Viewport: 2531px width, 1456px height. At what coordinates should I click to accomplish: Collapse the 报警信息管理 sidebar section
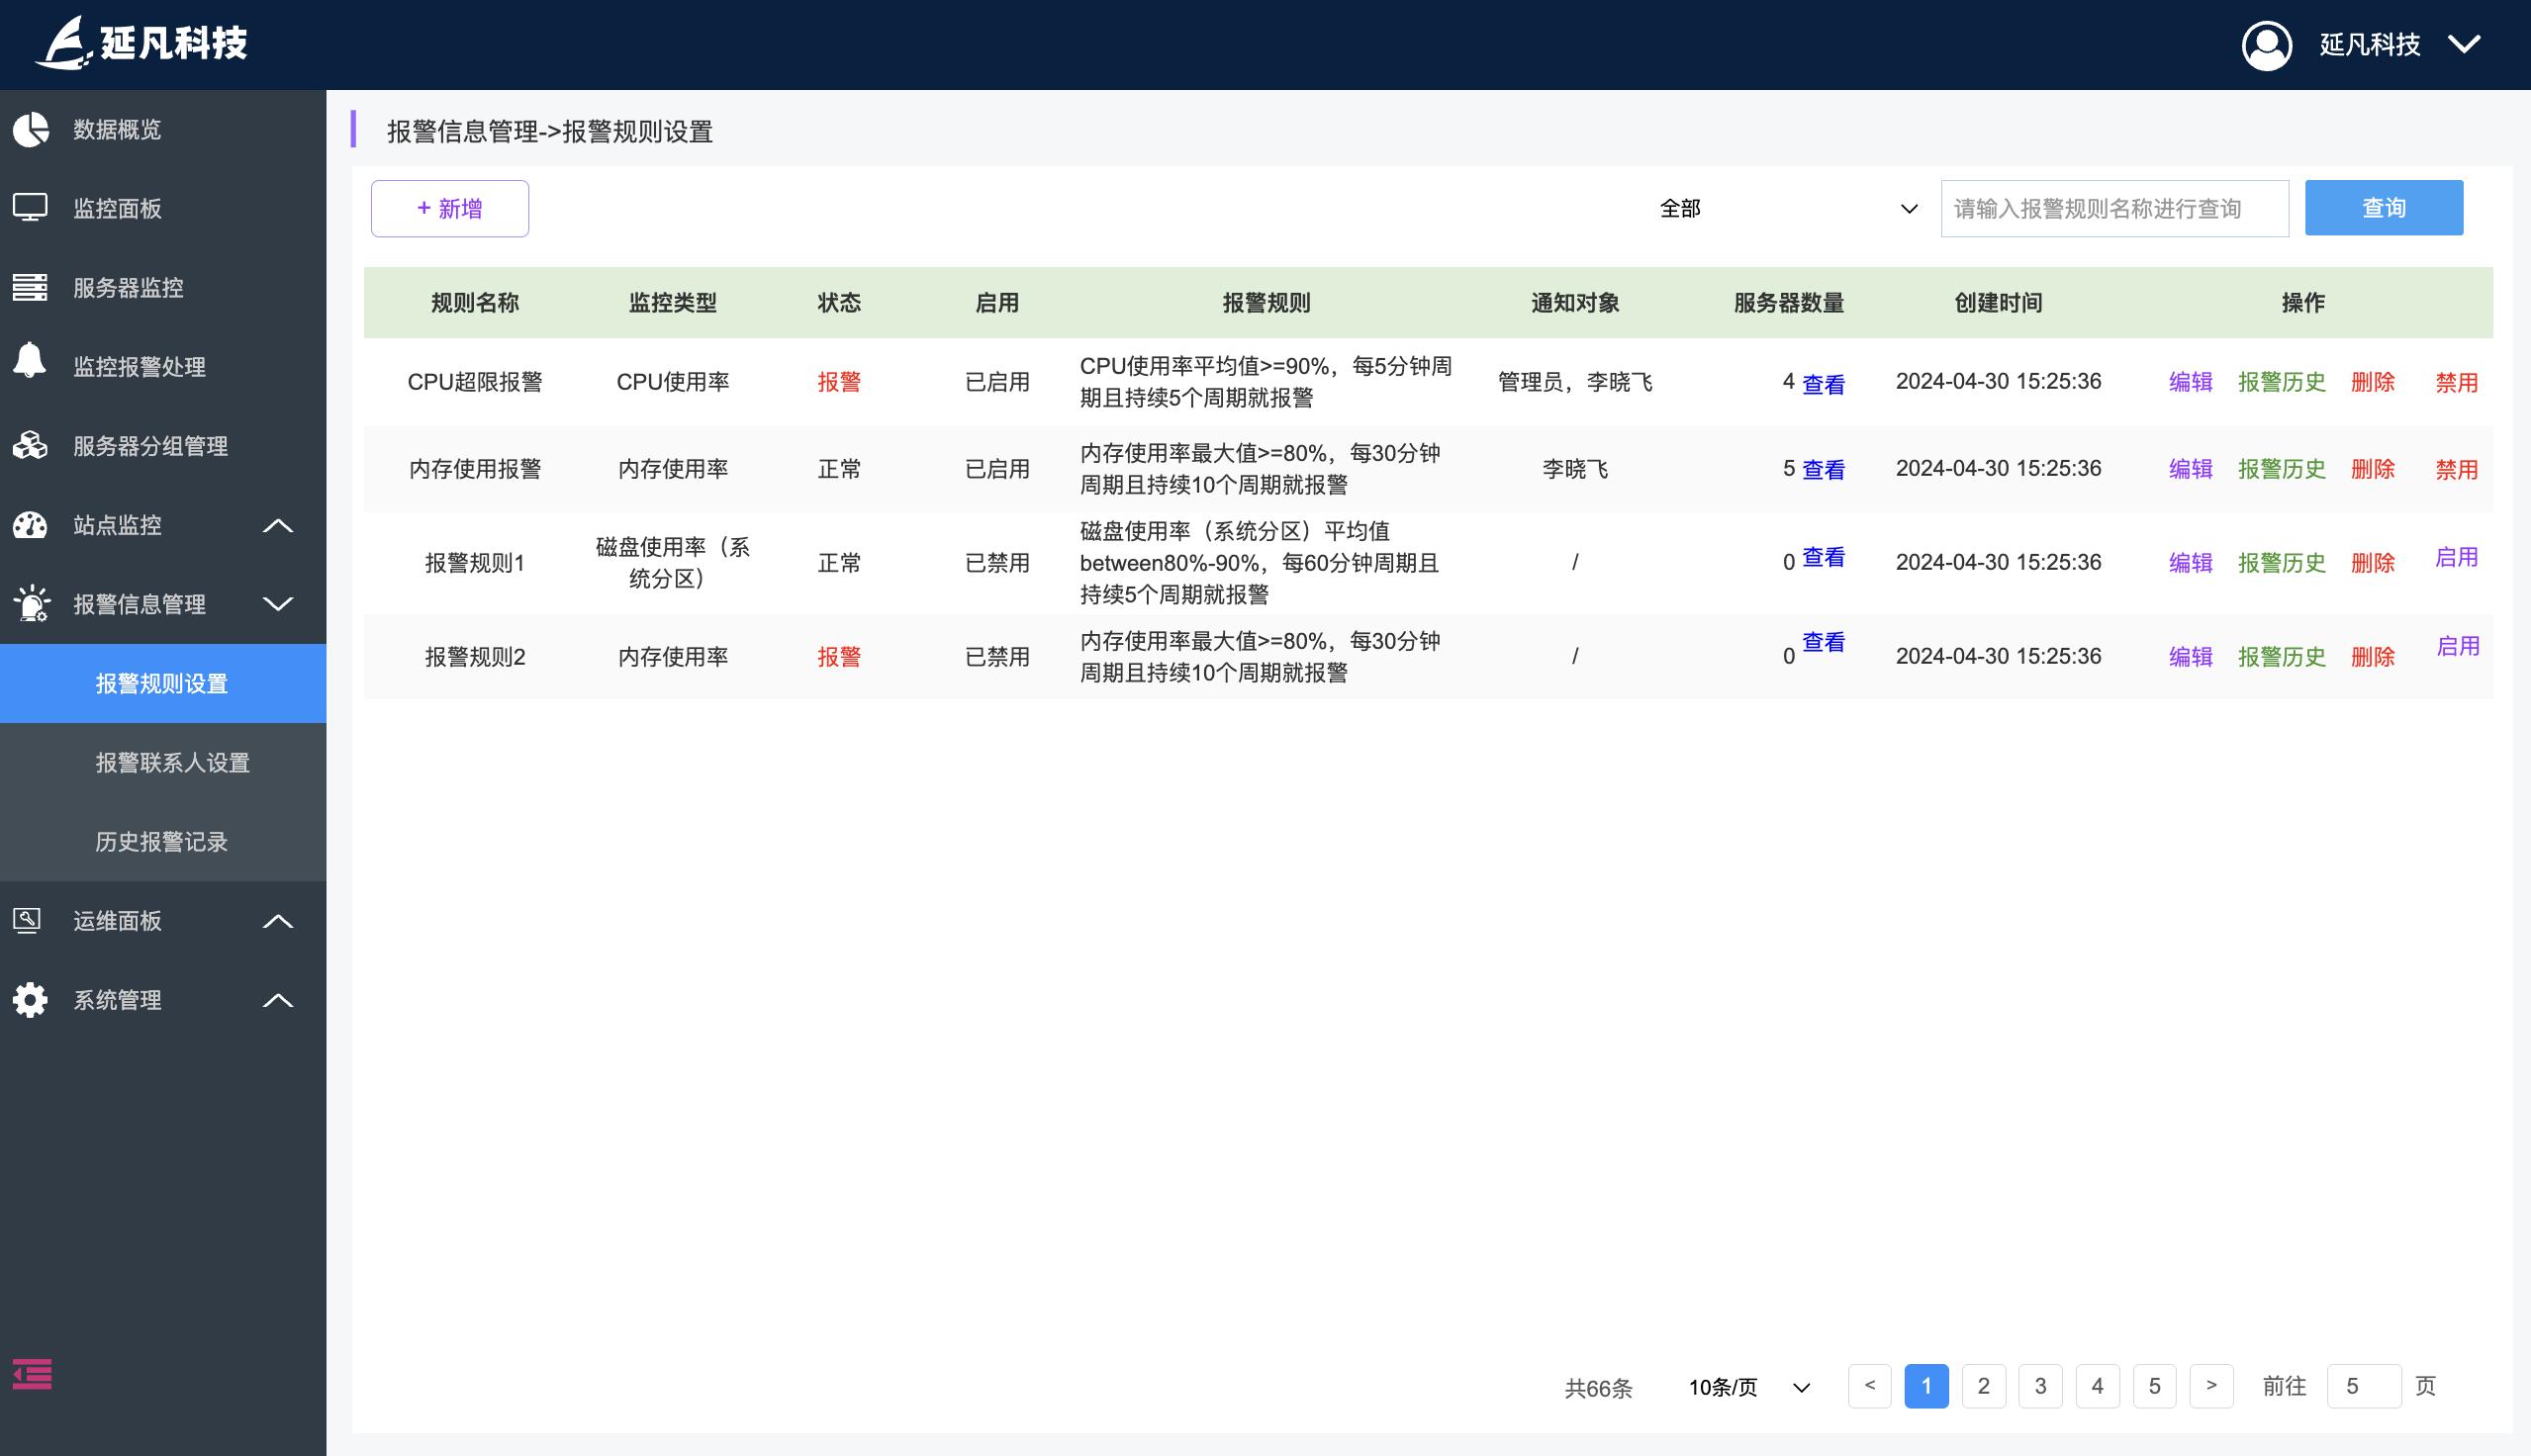(278, 604)
